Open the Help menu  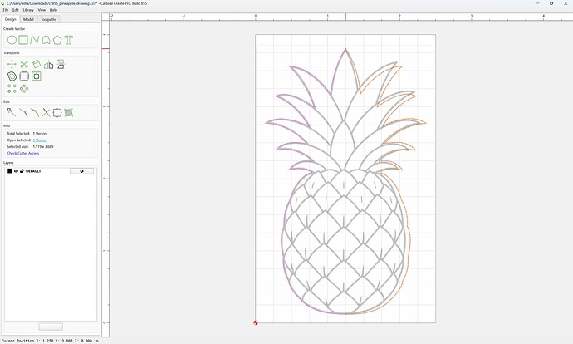53,10
